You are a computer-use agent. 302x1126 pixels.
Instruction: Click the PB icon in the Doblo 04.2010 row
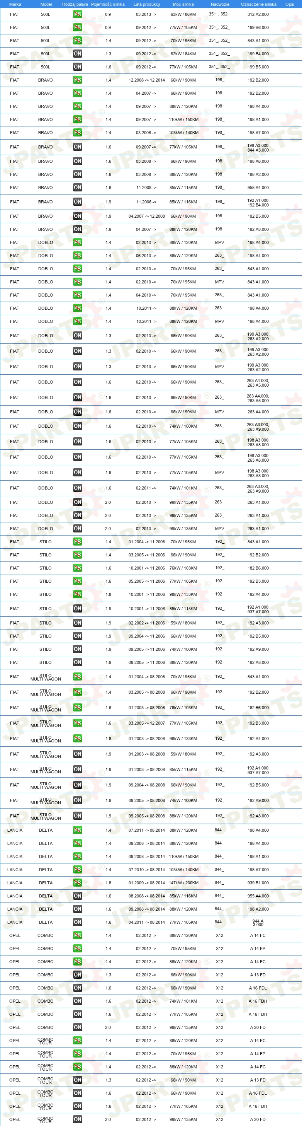click(77, 295)
